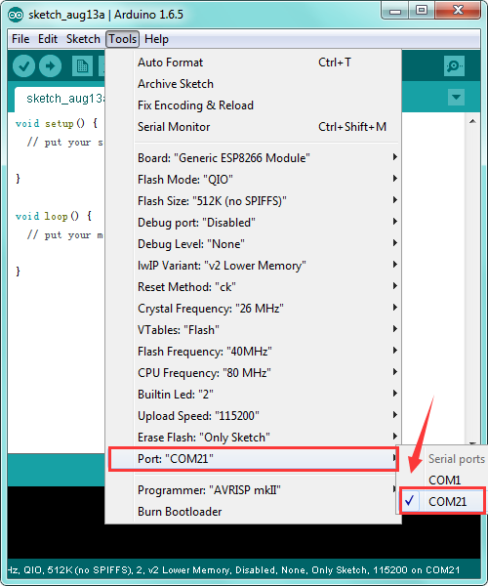Expand Debug Level None submenu
Screen dimensions: 488x586
point(253,243)
